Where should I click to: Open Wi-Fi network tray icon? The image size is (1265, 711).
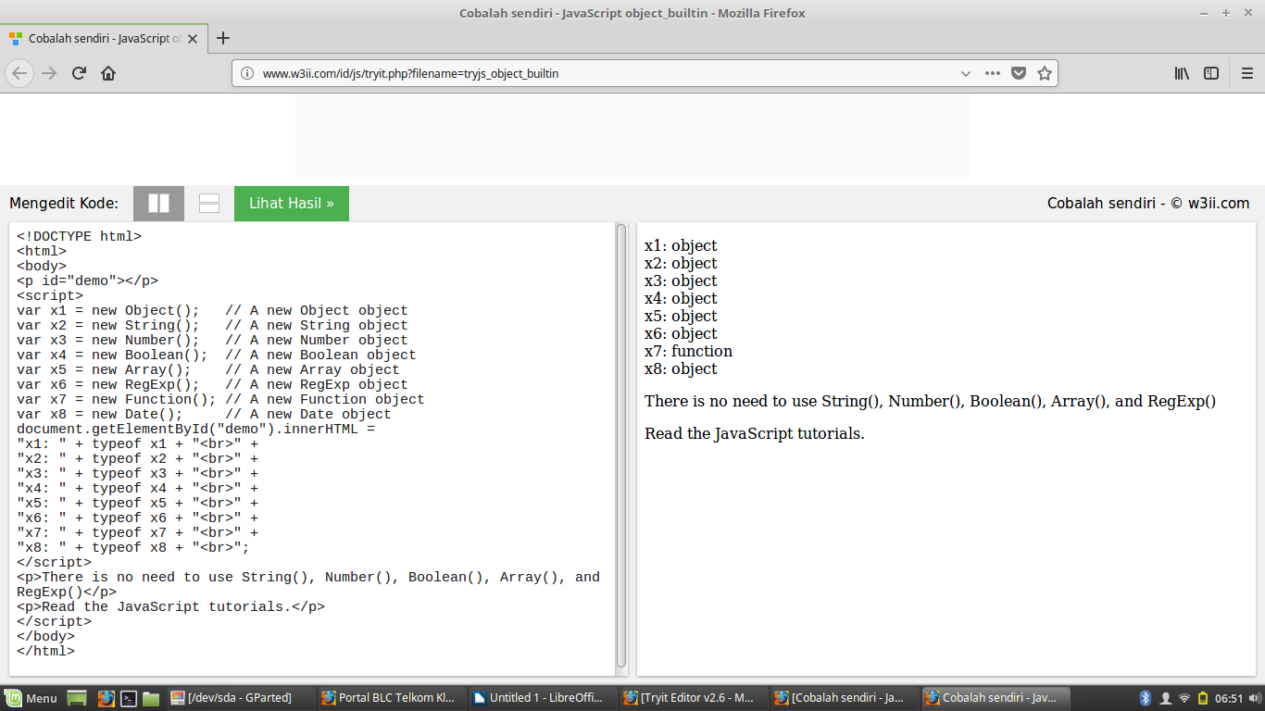point(1184,698)
